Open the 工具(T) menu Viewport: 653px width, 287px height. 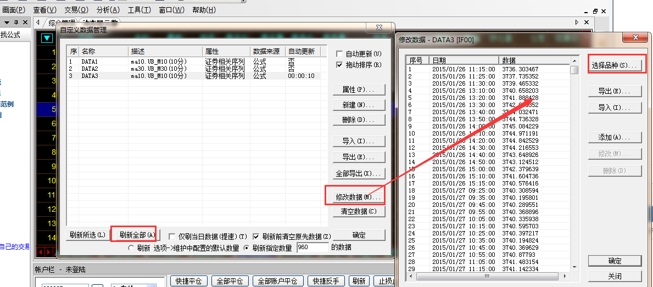139,10
